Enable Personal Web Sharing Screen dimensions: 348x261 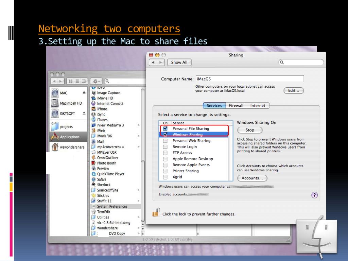(x=166, y=141)
